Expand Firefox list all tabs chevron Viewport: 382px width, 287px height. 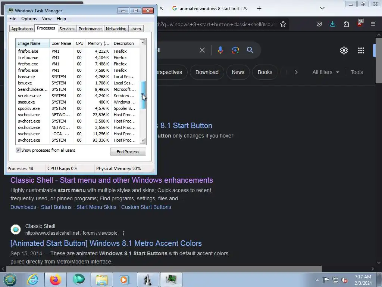click(322, 8)
